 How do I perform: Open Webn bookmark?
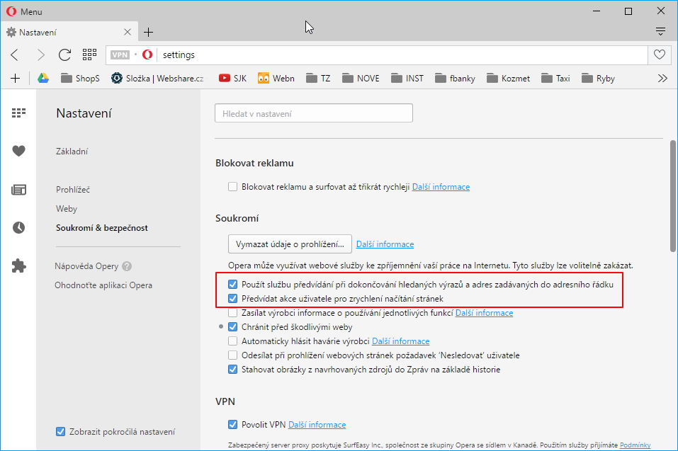click(276, 78)
